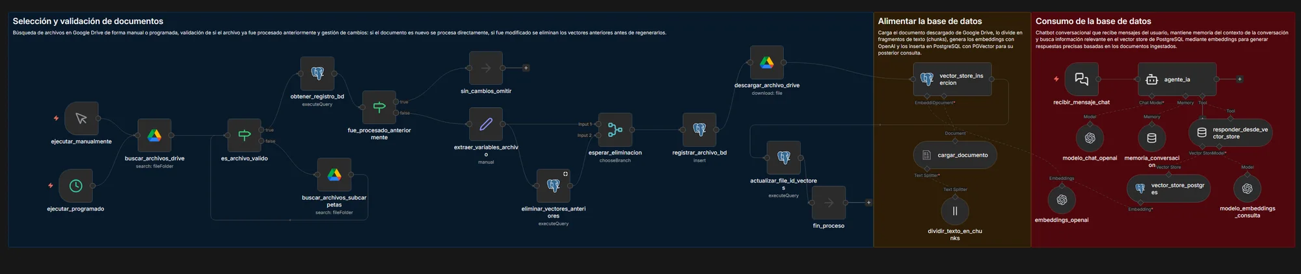
Task: Click Input 2 connector of esperar_eliminacion
Action: click(x=598, y=135)
